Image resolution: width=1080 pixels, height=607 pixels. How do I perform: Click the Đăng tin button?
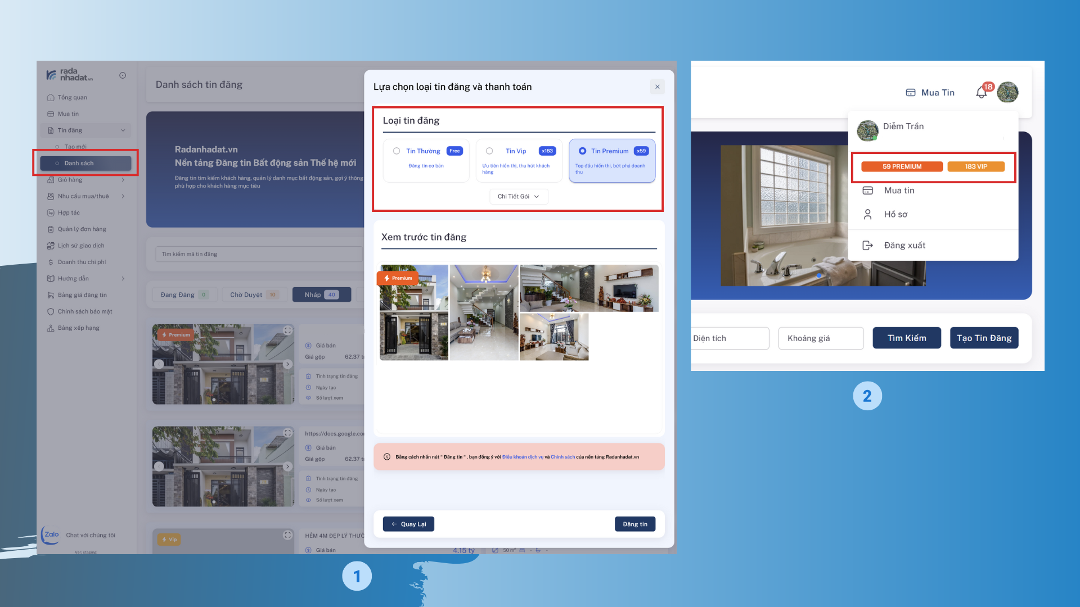635,524
